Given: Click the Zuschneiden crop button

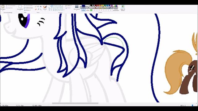Looking at the screenshot, I should click(28, 6).
